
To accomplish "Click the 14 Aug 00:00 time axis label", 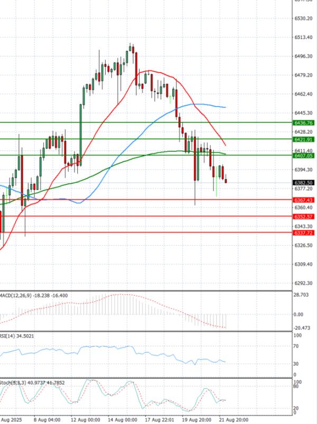I will [x=123, y=420].
